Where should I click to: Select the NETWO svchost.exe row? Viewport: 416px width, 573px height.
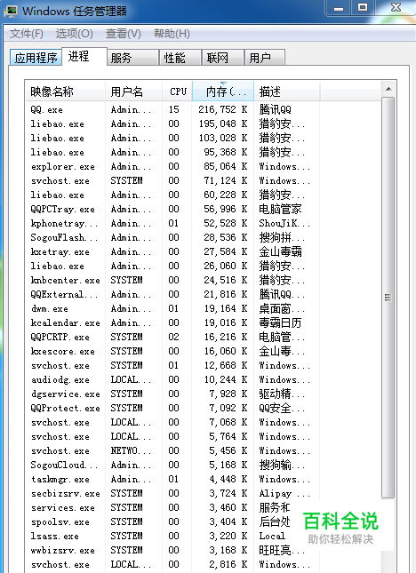tap(173, 451)
